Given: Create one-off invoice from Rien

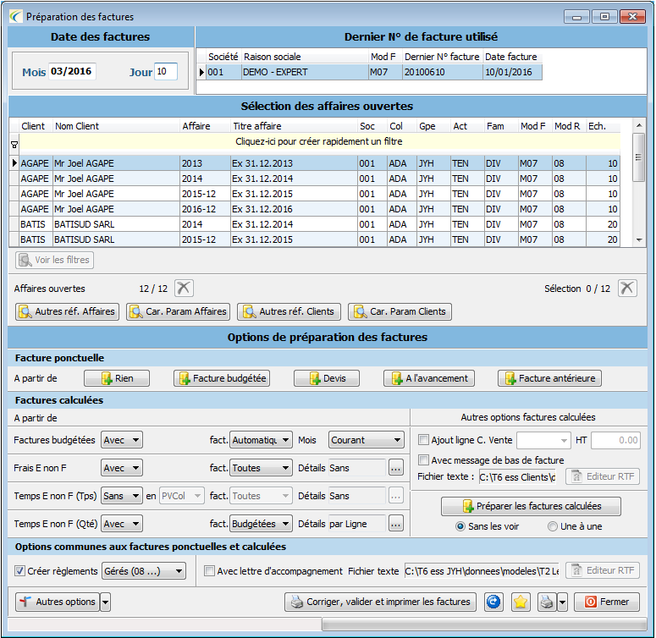Looking at the screenshot, I should click(117, 378).
